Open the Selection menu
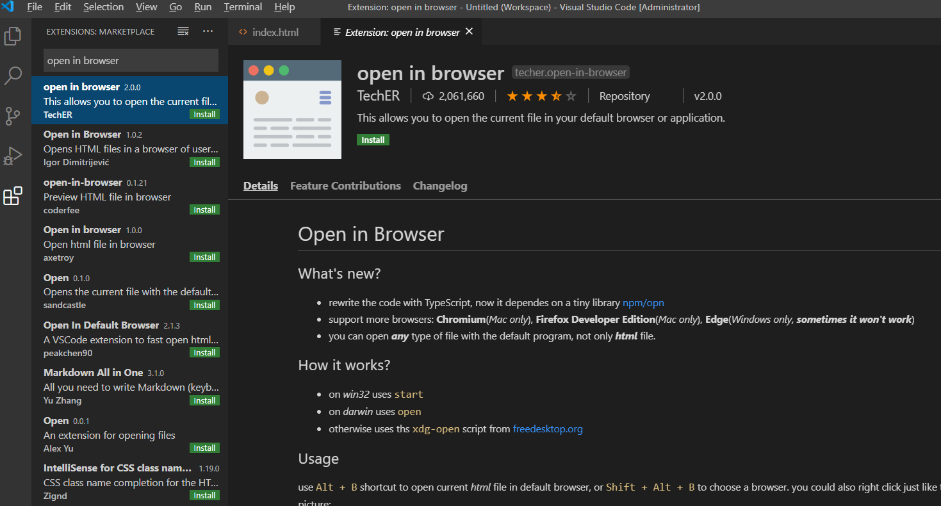 (103, 7)
